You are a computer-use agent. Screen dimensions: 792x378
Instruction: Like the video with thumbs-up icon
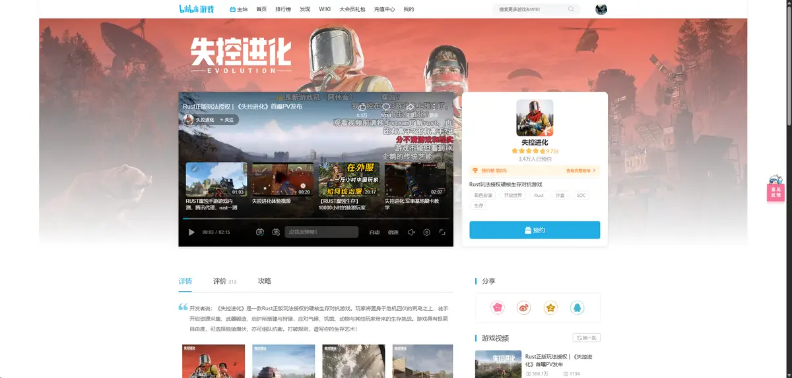[x=362, y=107]
